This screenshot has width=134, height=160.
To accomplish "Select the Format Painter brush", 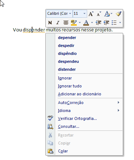I will point(119,14).
